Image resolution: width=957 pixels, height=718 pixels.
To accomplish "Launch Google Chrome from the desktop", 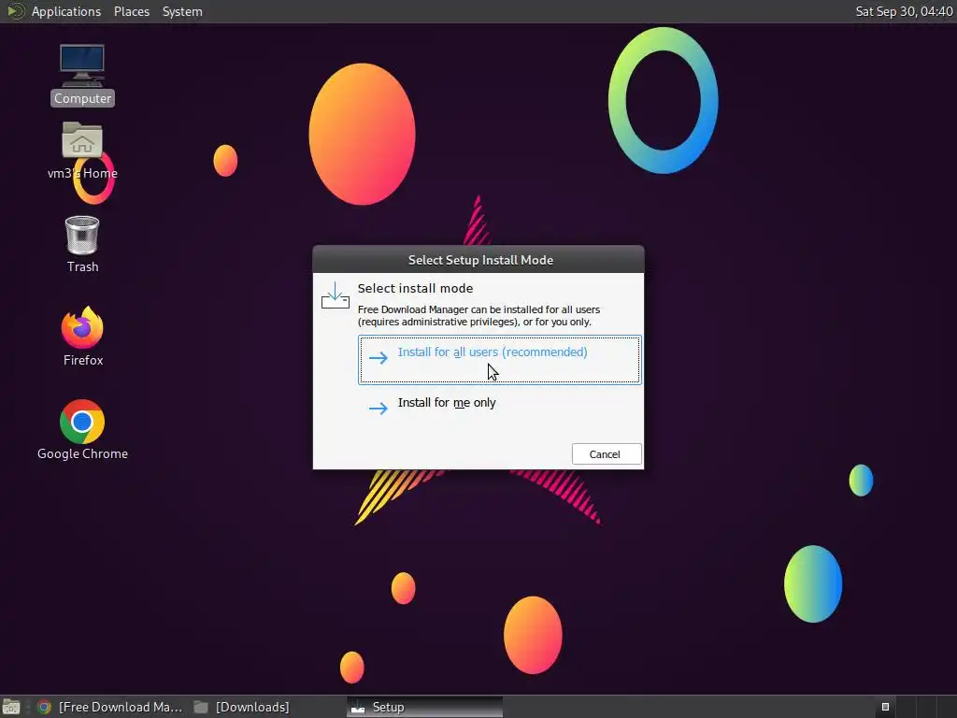I will [82, 430].
